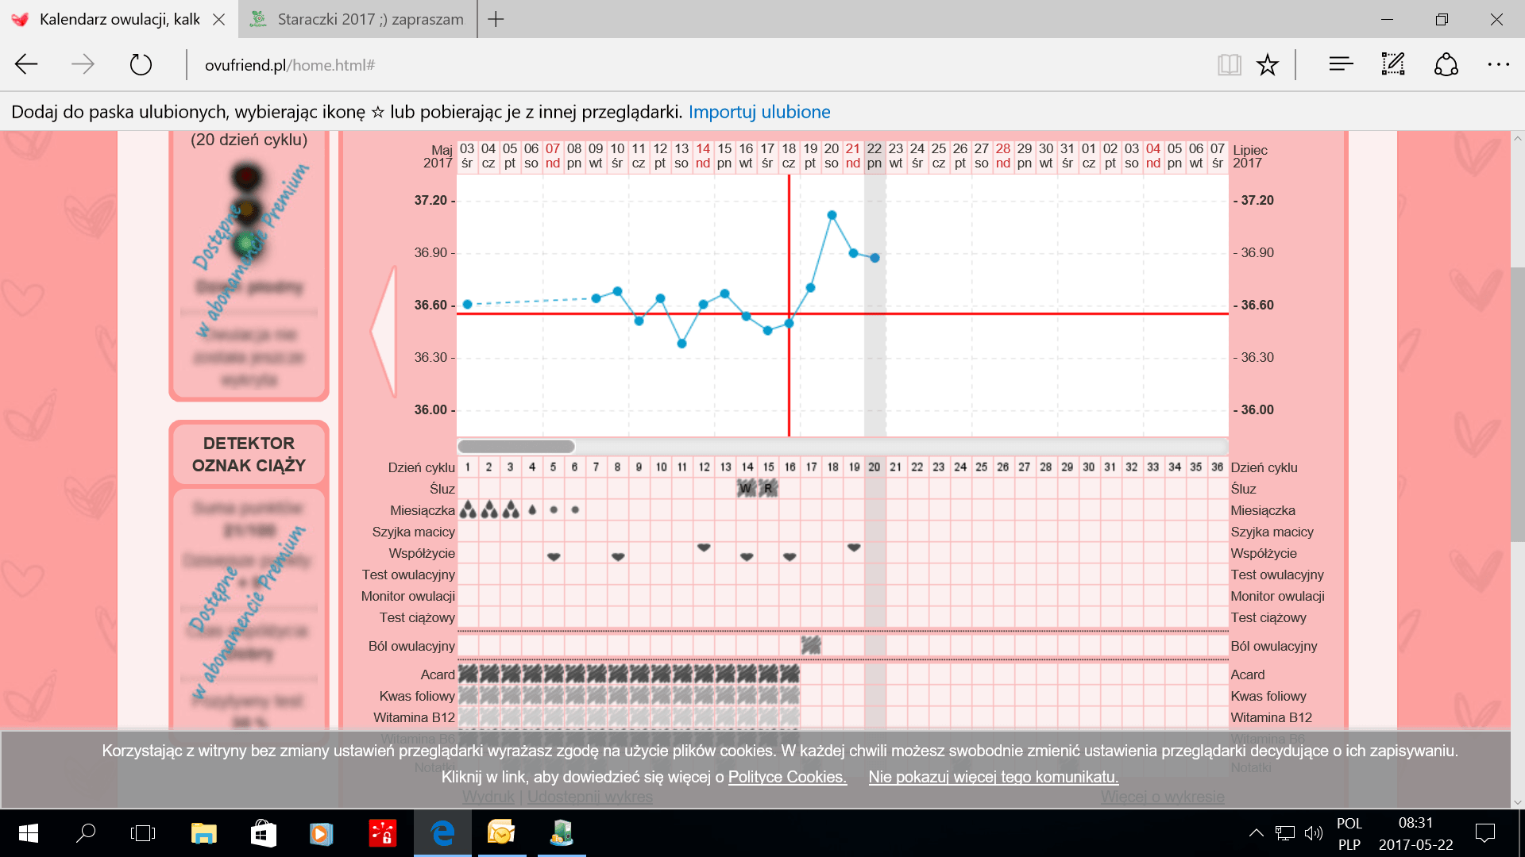The width and height of the screenshot is (1525, 857).
Task: Click Acard checked cell on day 1
Action: point(468,674)
